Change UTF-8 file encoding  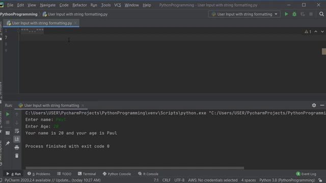(x=179, y=180)
